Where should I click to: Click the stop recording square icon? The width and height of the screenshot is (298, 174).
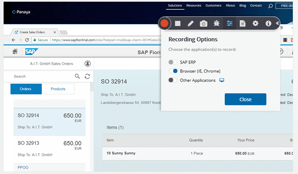click(x=178, y=23)
